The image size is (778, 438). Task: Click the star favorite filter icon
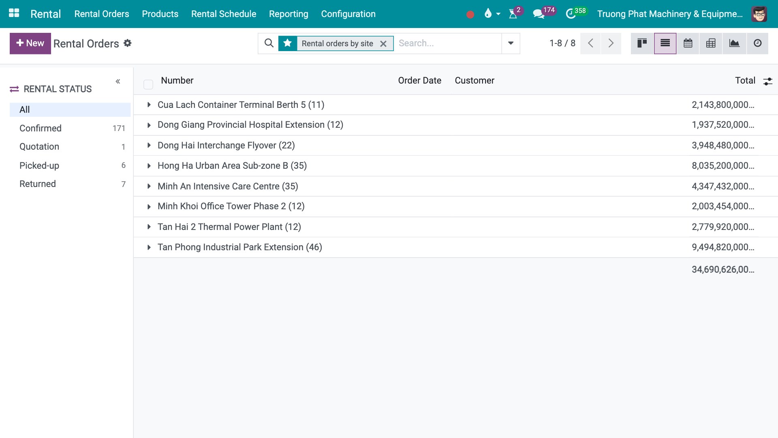tap(287, 43)
